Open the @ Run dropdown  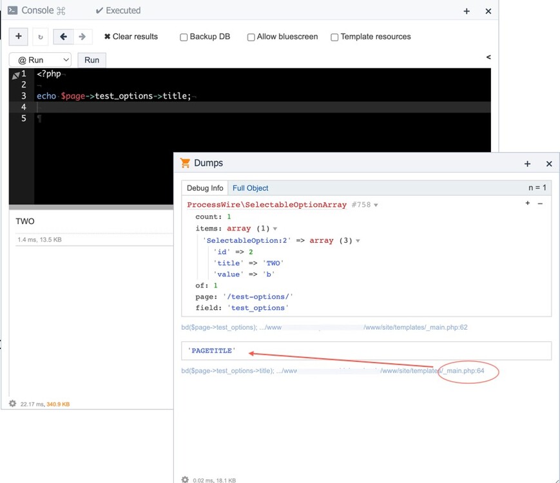click(40, 60)
